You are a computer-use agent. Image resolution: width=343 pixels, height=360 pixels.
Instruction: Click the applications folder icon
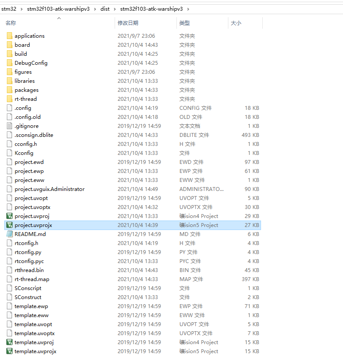[x=9, y=36]
